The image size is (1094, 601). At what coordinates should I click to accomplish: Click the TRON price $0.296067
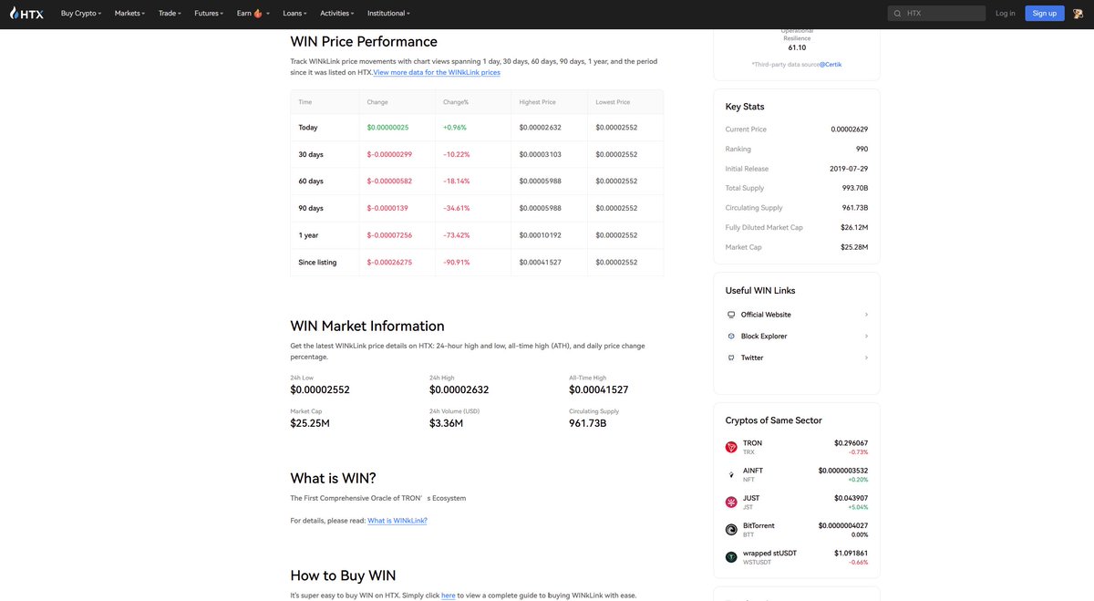[x=851, y=443]
